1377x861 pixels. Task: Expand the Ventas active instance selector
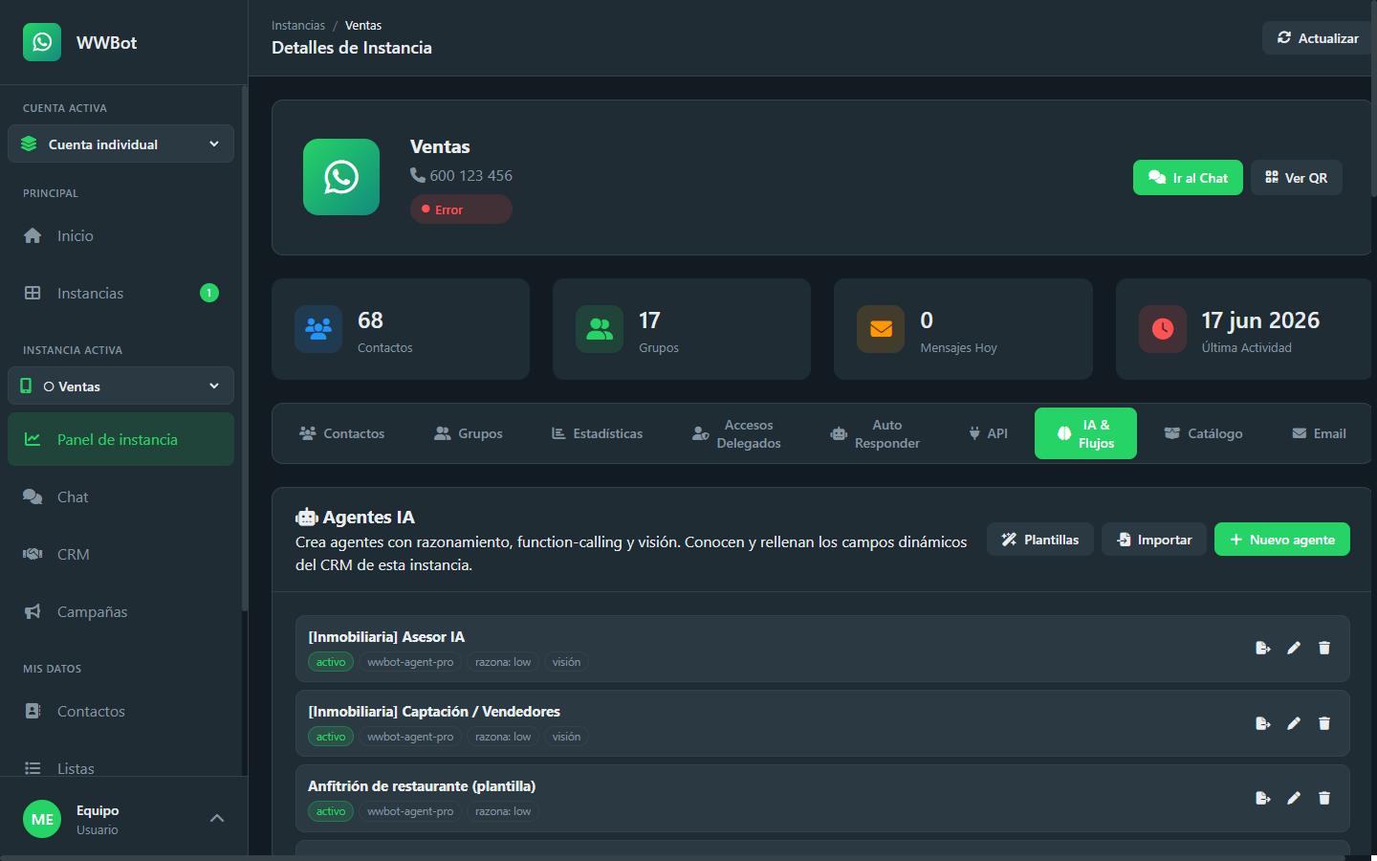(x=120, y=386)
